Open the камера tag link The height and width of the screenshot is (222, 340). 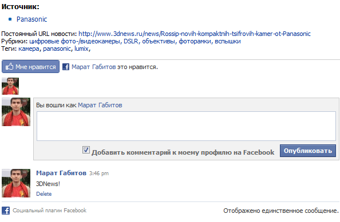coord(29,49)
